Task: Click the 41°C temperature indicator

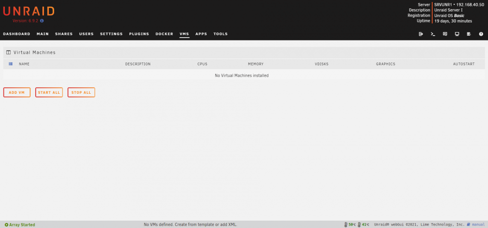Action: (364, 224)
